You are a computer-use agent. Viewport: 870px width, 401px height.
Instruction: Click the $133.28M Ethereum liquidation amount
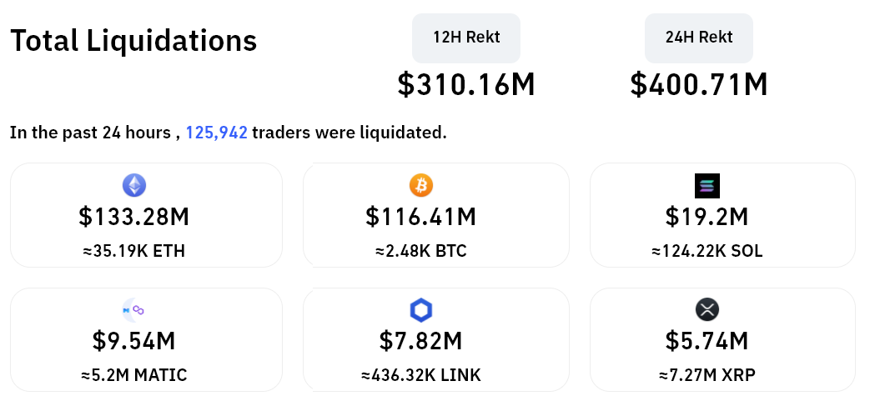134,217
